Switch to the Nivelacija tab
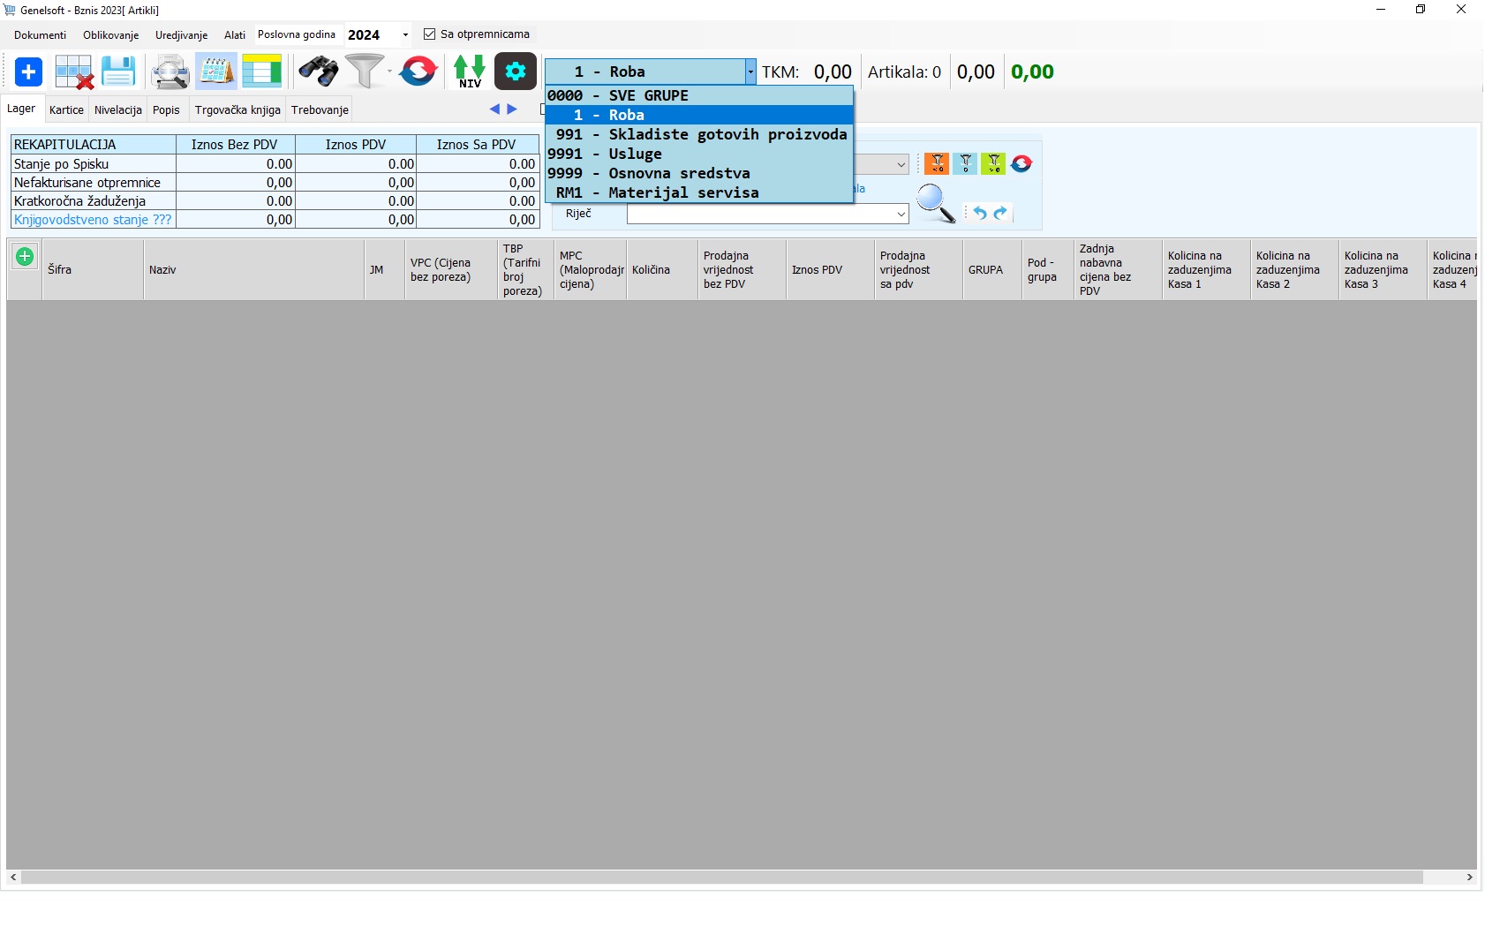This screenshot has width=1485, height=927. (118, 110)
